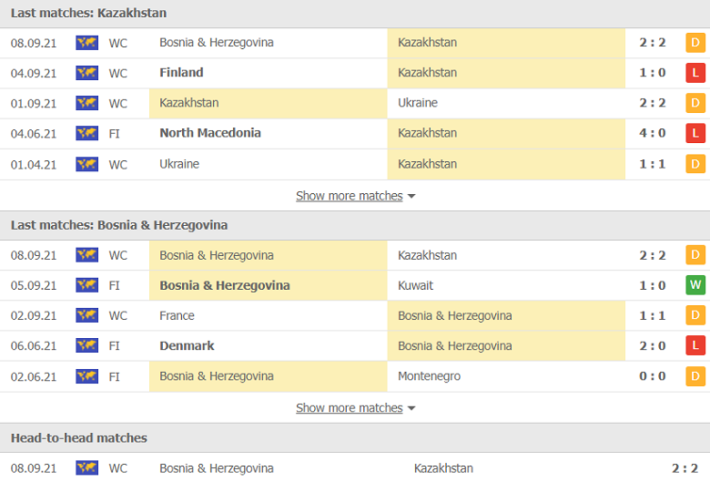The image size is (710, 482).
Task: Click world flag icon in Kuwait match row
Action: pos(87,285)
